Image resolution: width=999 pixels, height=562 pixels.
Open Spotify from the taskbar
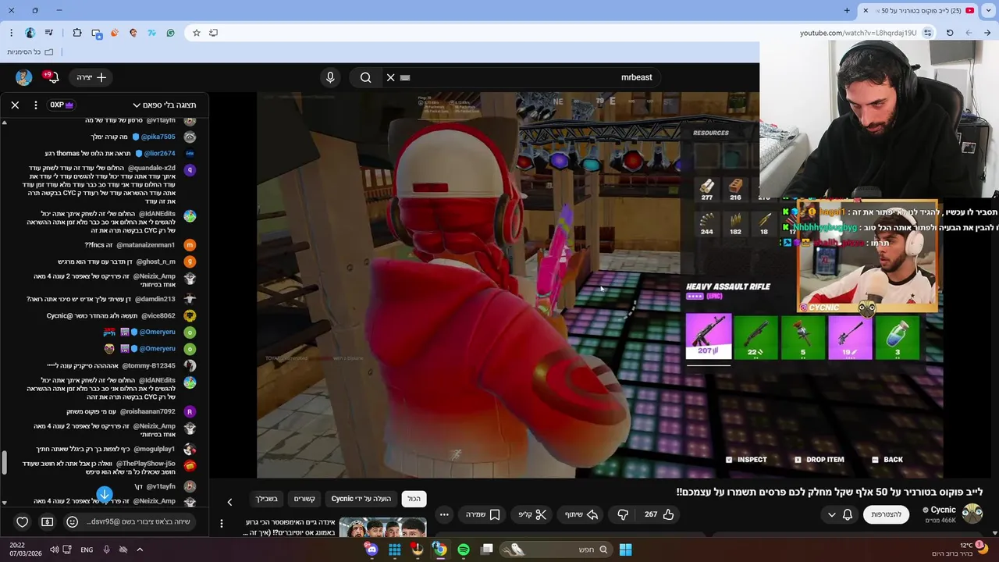coord(464,550)
